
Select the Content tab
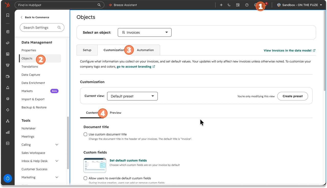92,113
